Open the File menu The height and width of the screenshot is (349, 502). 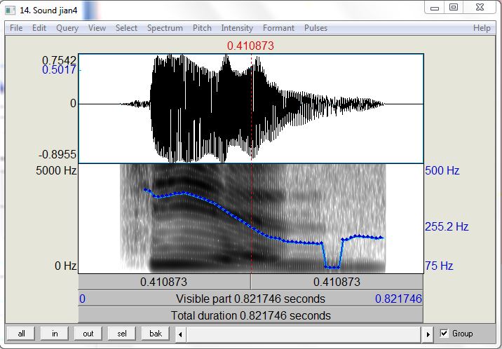tap(16, 28)
